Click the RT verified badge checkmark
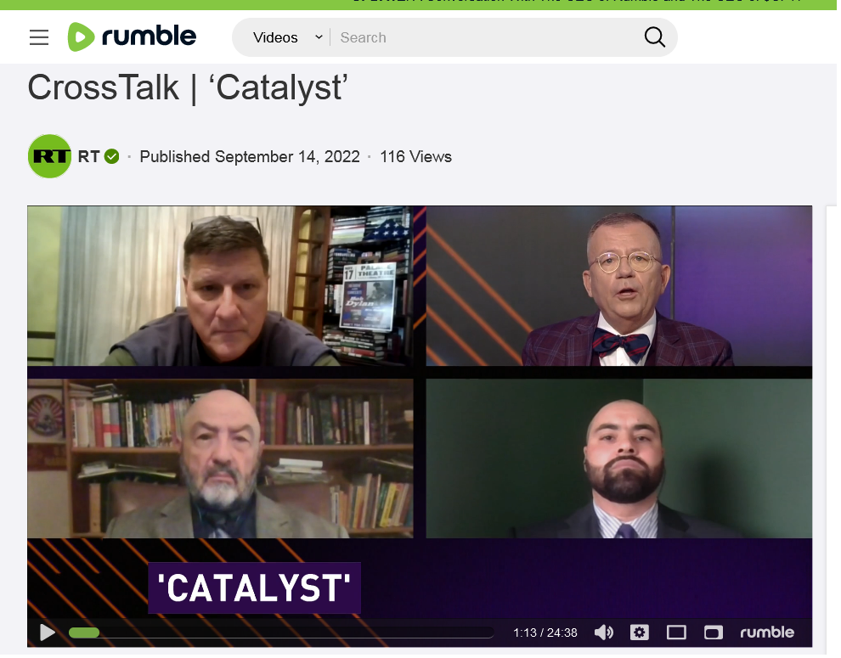This screenshot has height=658, width=841. click(112, 157)
